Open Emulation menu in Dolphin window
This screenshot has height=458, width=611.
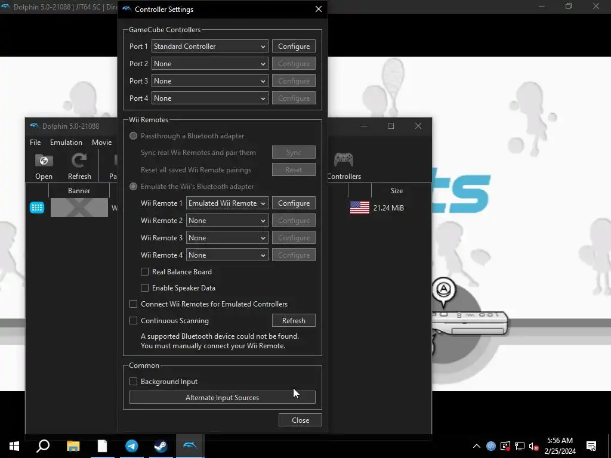click(66, 143)
